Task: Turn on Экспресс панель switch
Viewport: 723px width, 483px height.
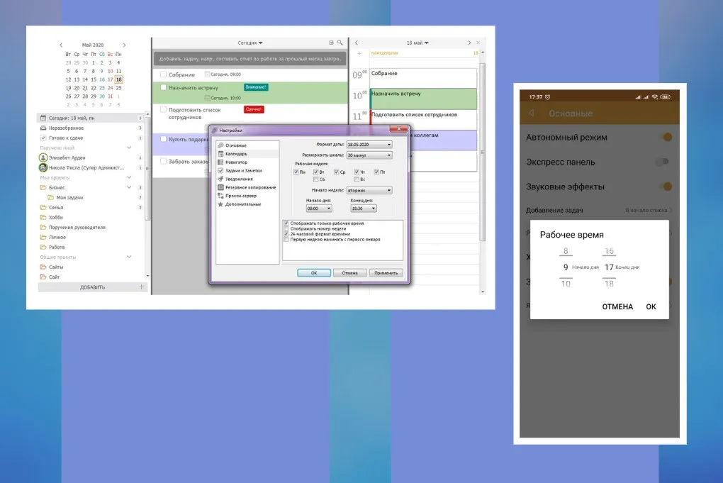Action: [662, 162]
